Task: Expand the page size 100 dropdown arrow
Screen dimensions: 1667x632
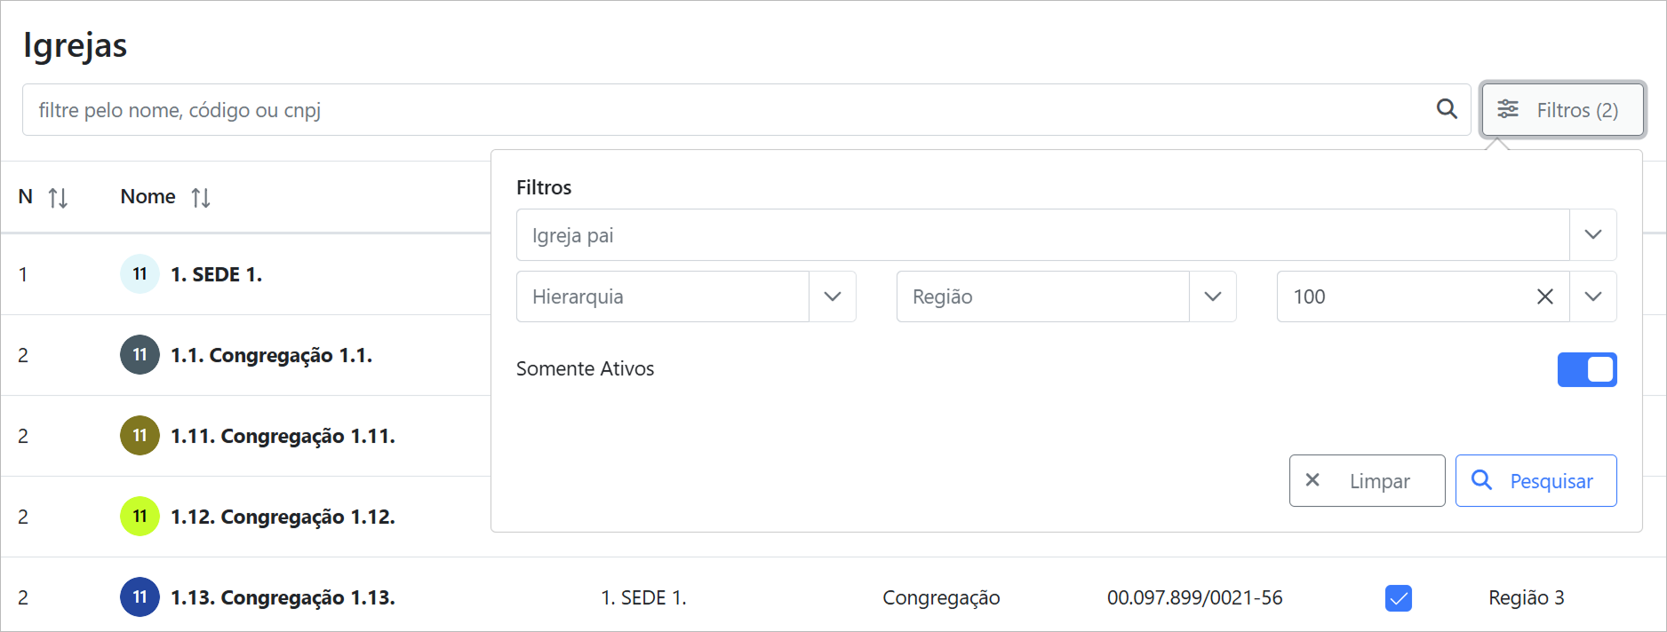Action: pyautogui.click(x=1592, y=296)
